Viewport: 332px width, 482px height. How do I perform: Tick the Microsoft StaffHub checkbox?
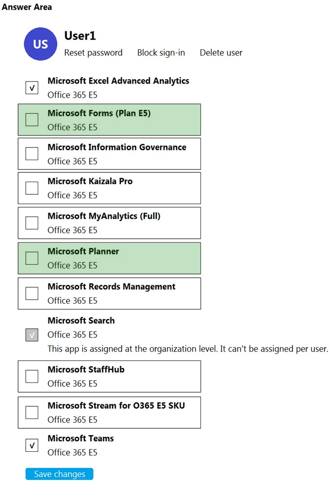click(32, 376)
